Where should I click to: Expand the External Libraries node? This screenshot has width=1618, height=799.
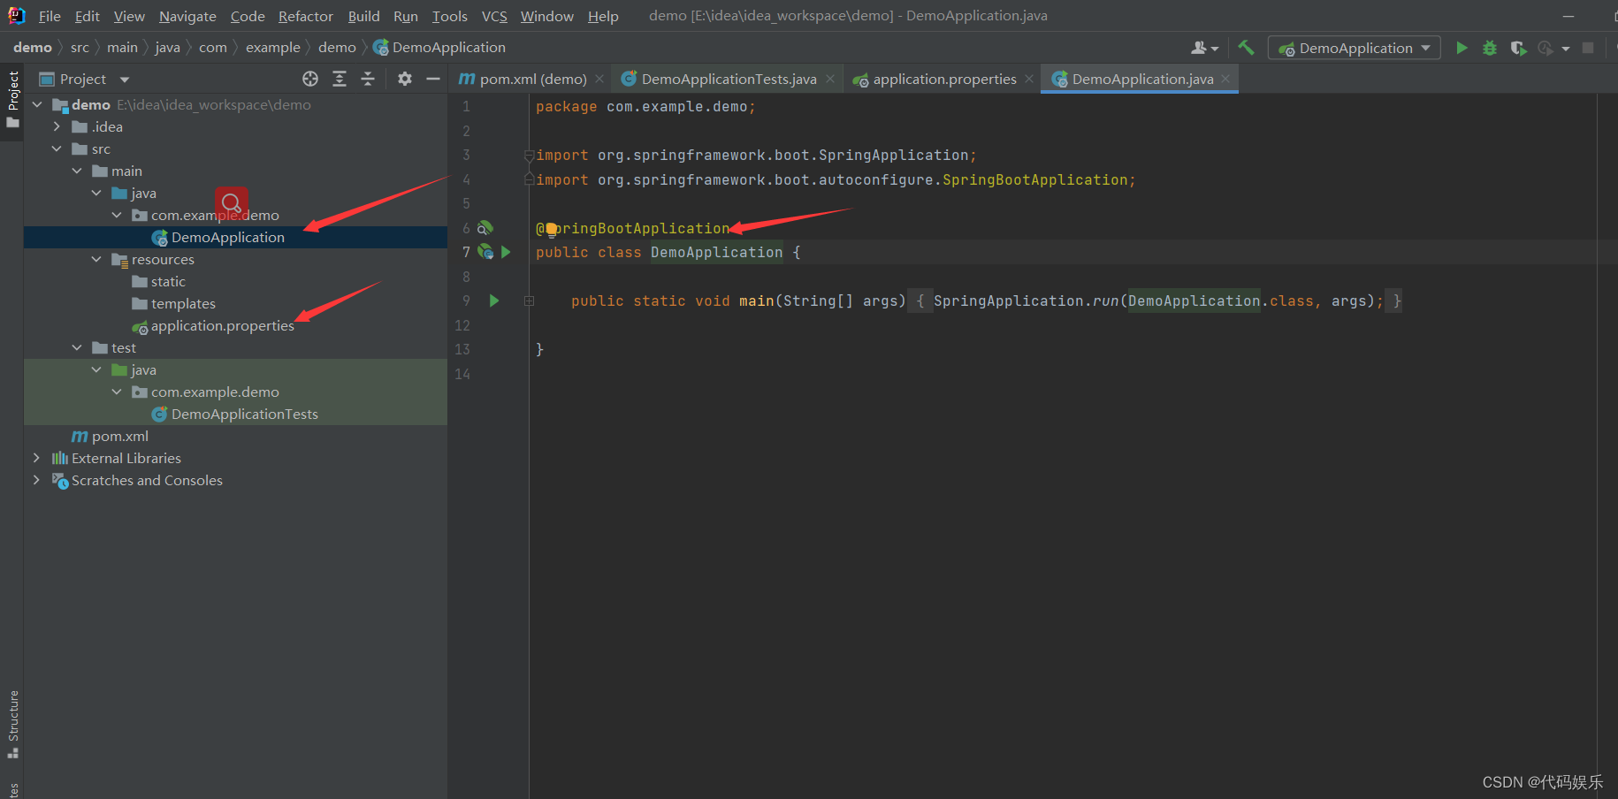[x=36, y=458]
